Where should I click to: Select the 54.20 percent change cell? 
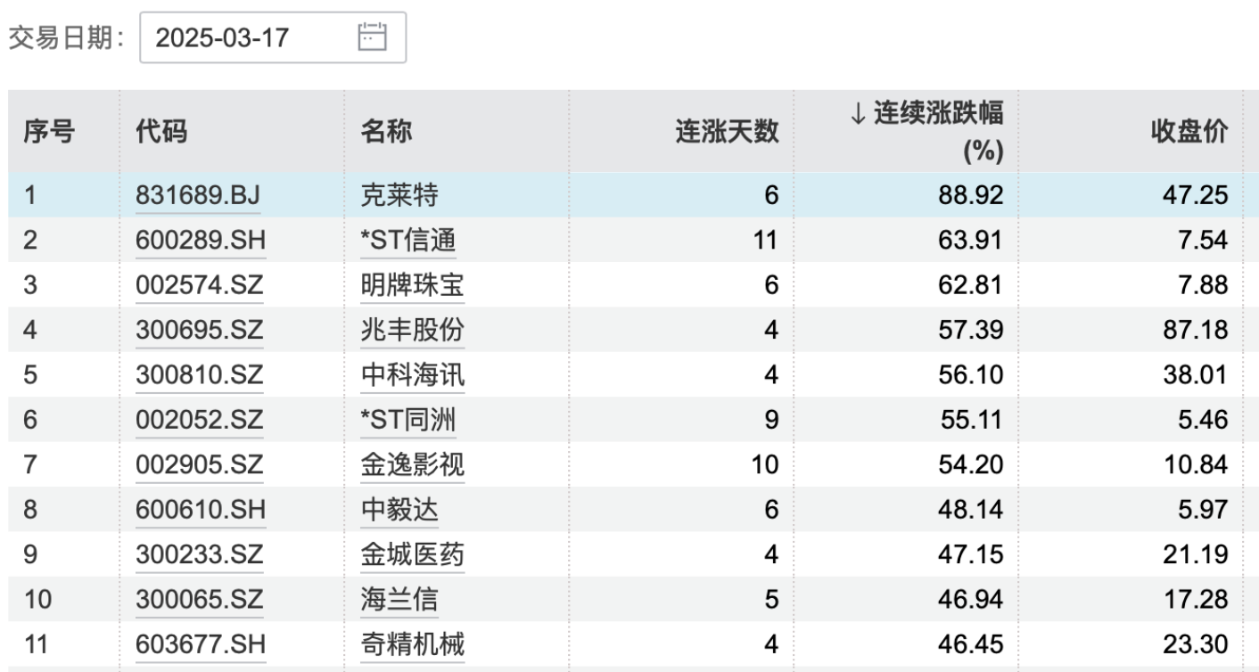click(x=972, y=464)
